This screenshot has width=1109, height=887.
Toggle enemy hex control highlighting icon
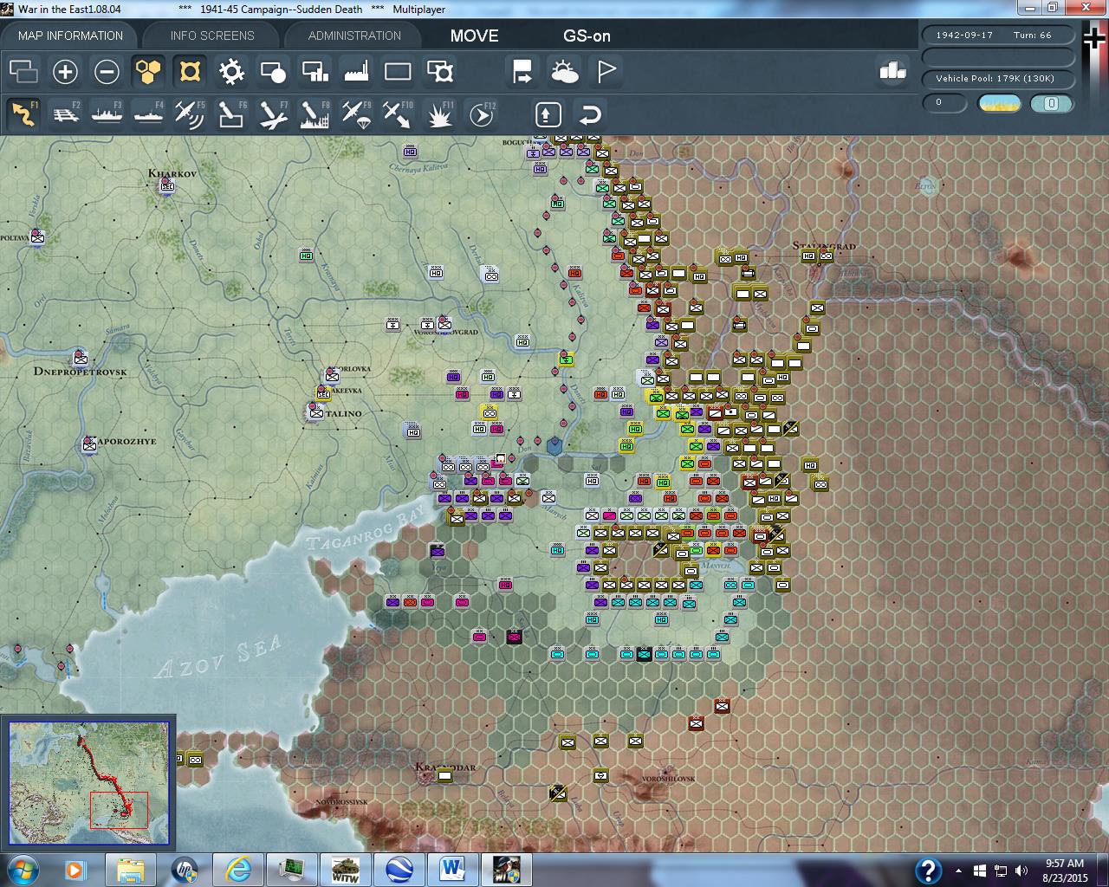[x=190, y=71]
